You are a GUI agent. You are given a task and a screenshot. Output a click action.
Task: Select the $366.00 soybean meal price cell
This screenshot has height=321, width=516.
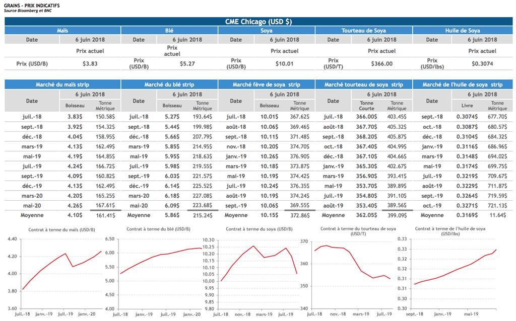click(x=381, y=64)
